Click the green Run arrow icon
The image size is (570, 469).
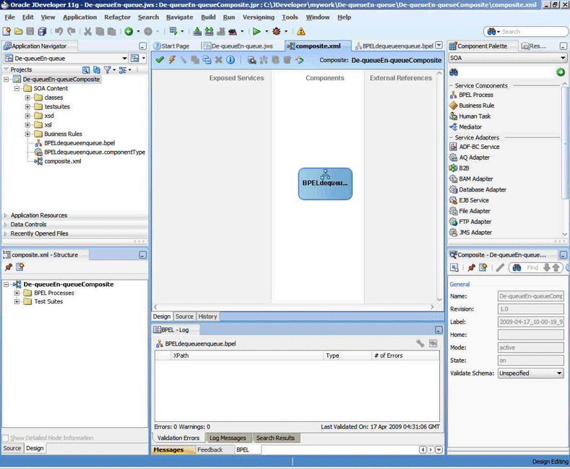click(256, 32)
